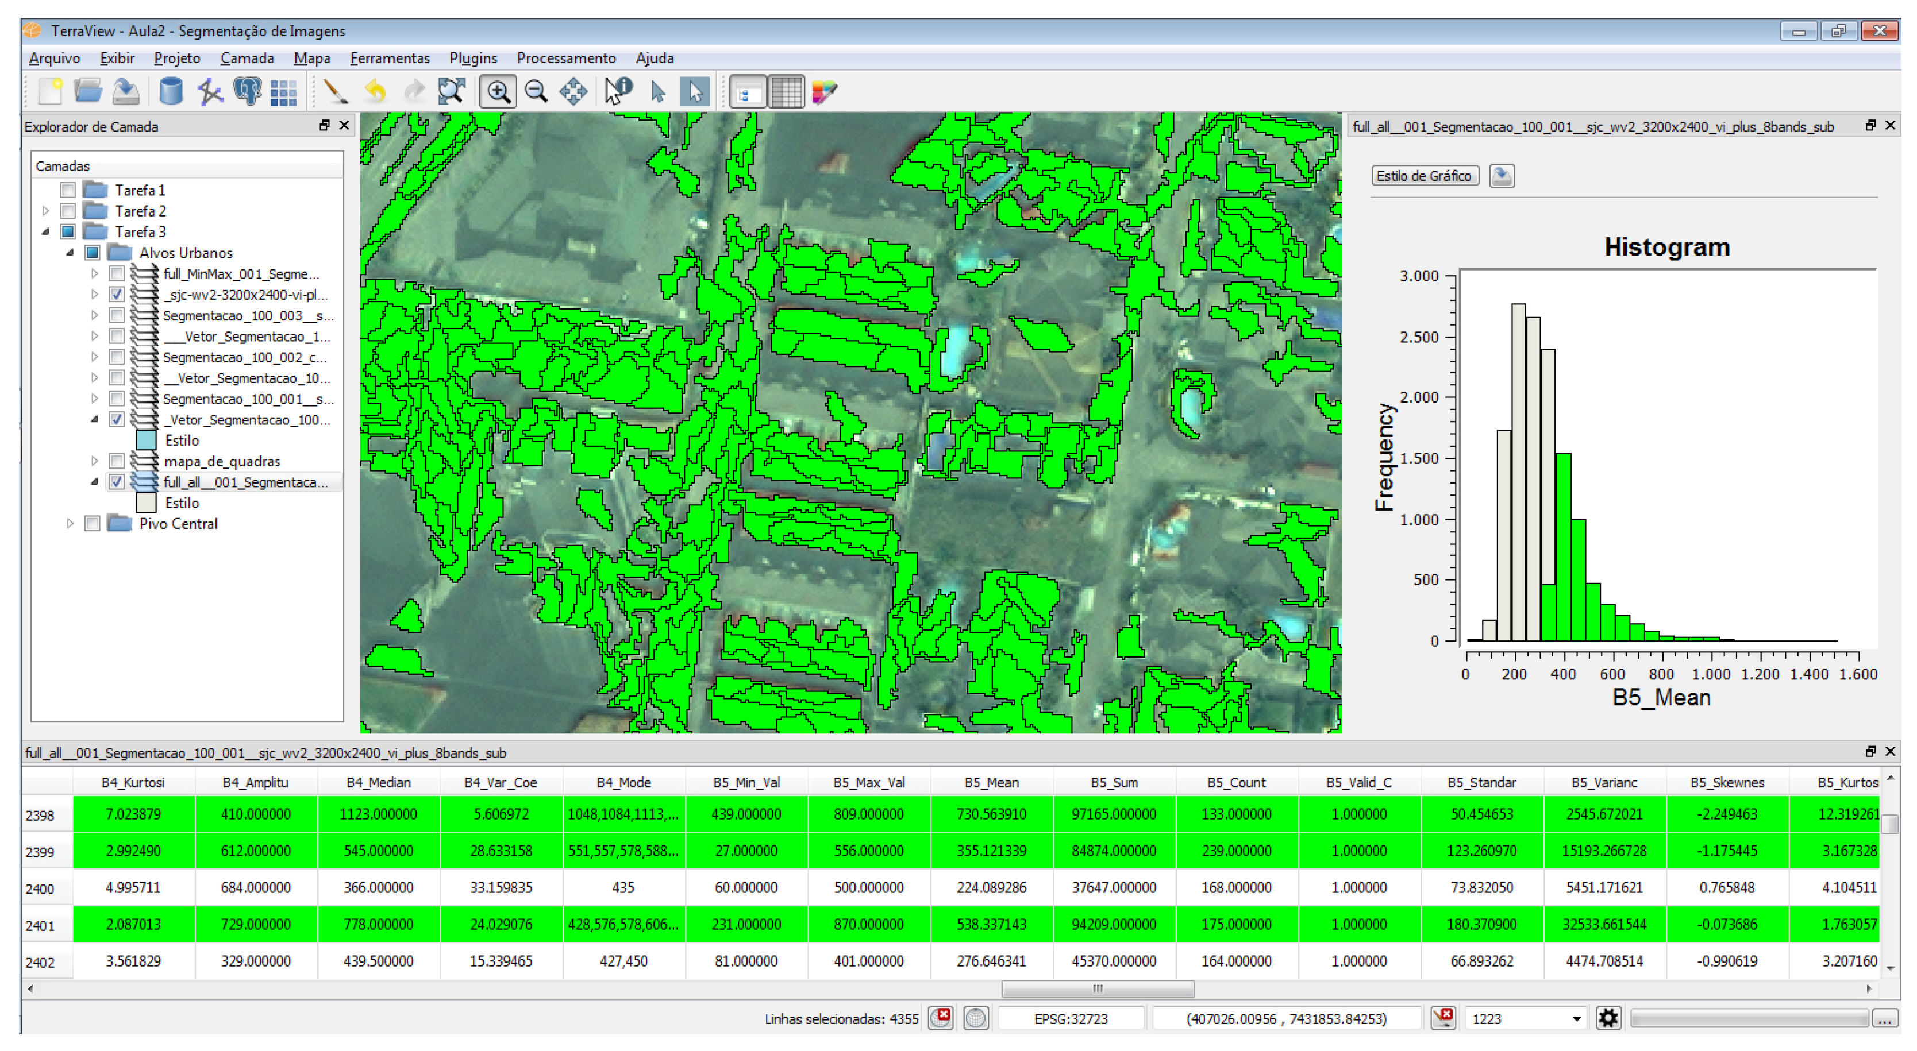Expand the Pivo Central folder
The image size is (1917, 1051).
pos(71,524)
